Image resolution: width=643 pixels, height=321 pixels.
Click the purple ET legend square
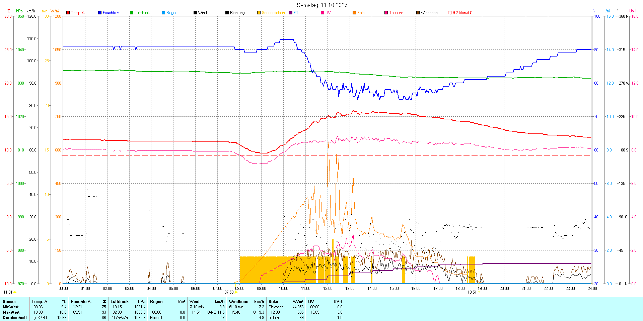point(291,13)
